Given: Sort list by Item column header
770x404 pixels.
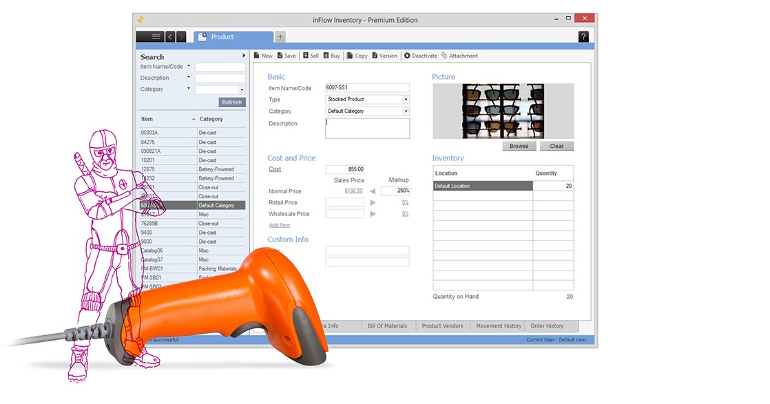Looking at the screenshot, I should (x=168, y=119).
